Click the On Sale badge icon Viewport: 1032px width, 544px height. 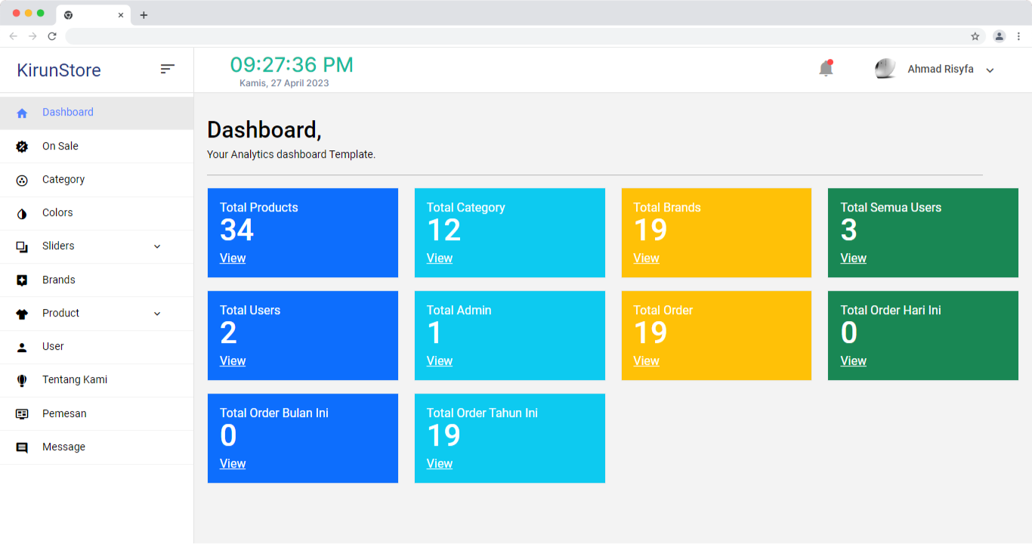click(22, 147)
